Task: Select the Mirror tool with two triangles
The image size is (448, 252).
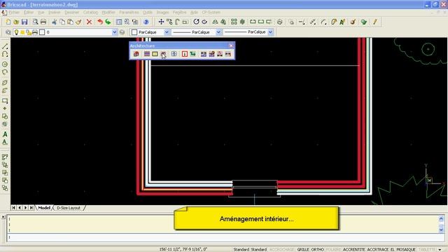Action: point(215,22)
